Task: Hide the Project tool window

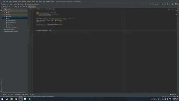Action: (26, 7)
